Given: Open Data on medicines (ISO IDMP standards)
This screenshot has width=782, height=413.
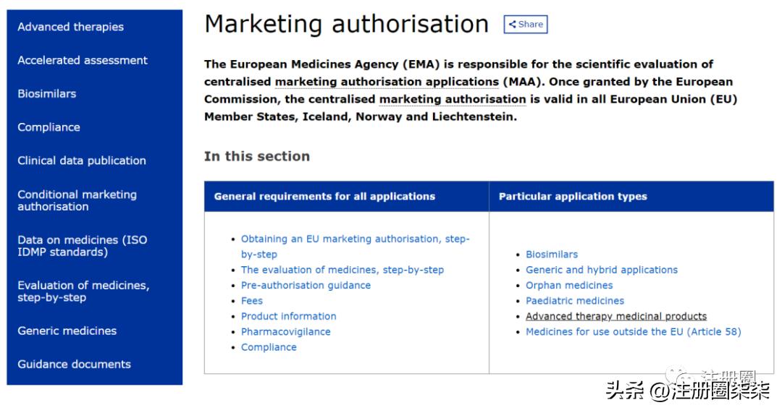Looking at the screenshot, I should (x=83, y=246).
